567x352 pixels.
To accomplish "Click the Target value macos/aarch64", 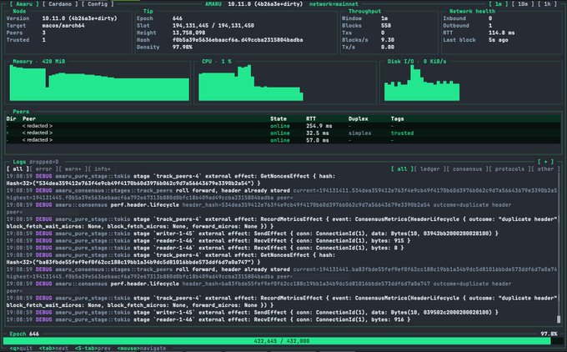I will click(x=63, y=26).
